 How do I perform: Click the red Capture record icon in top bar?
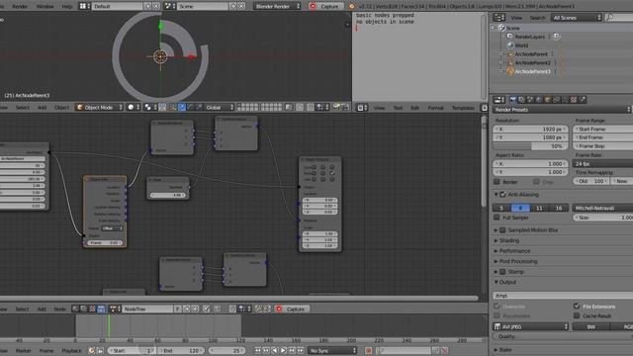click(x=313, y=6)
